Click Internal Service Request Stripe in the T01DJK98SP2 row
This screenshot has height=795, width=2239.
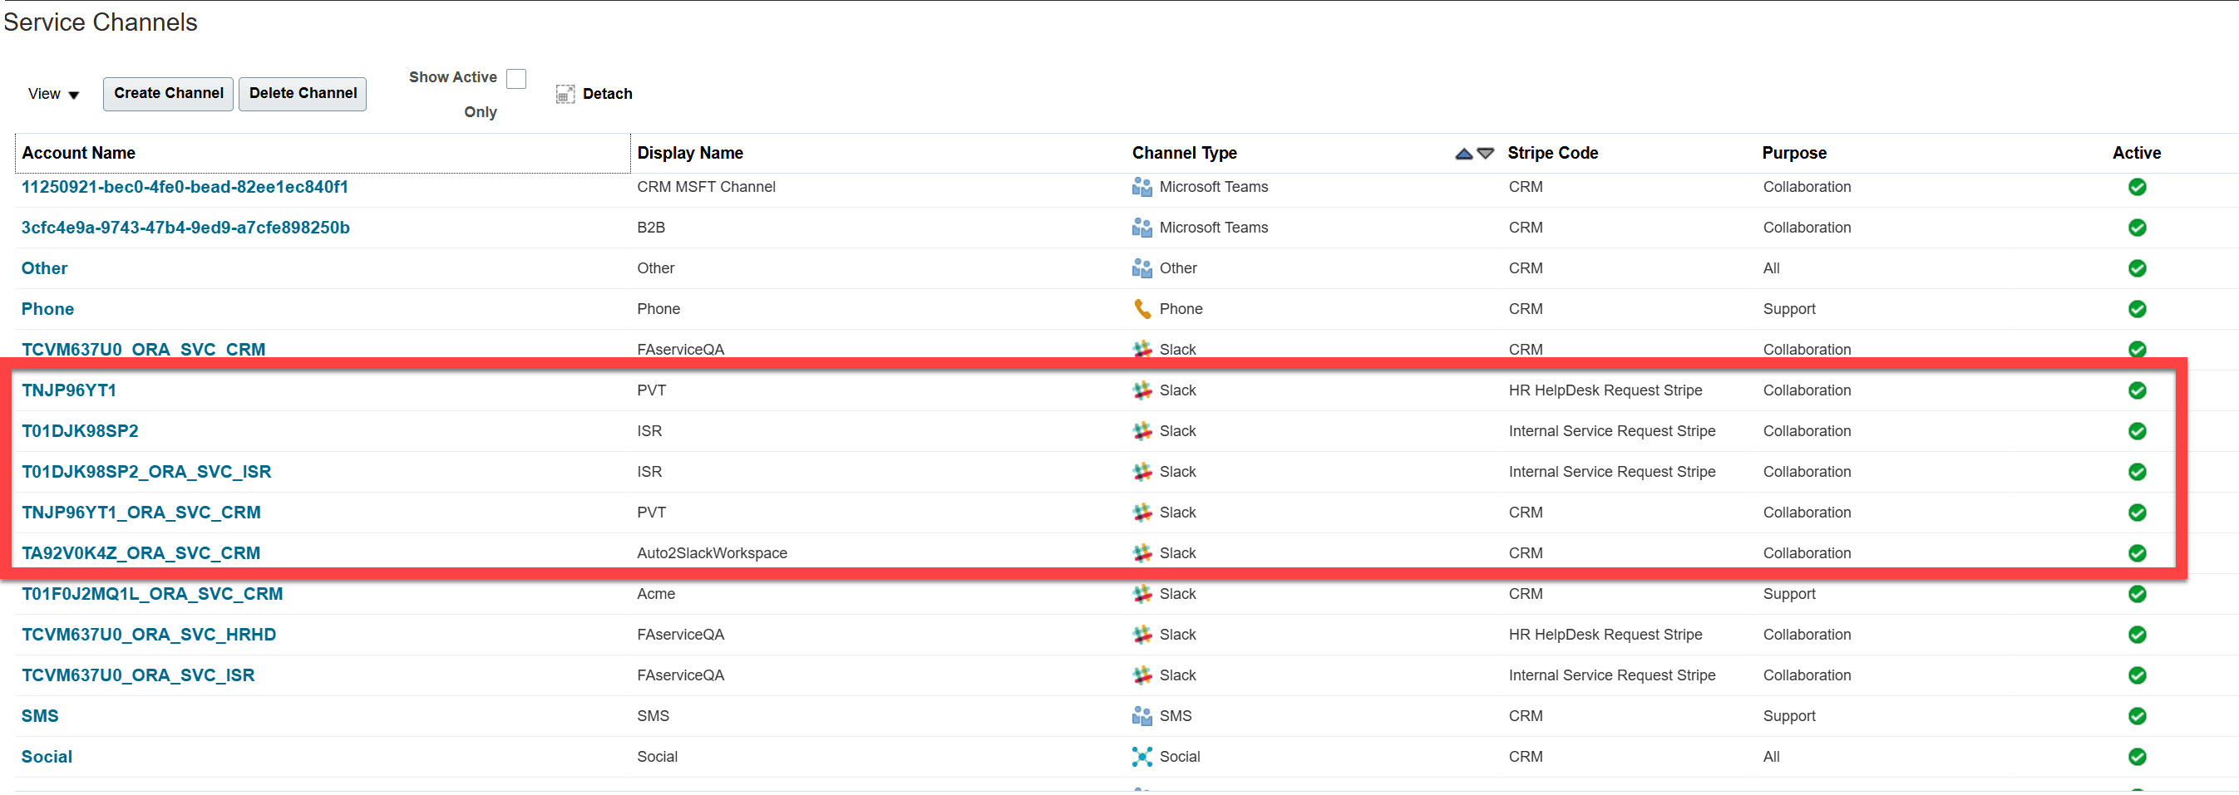(x=1611, y=432)
